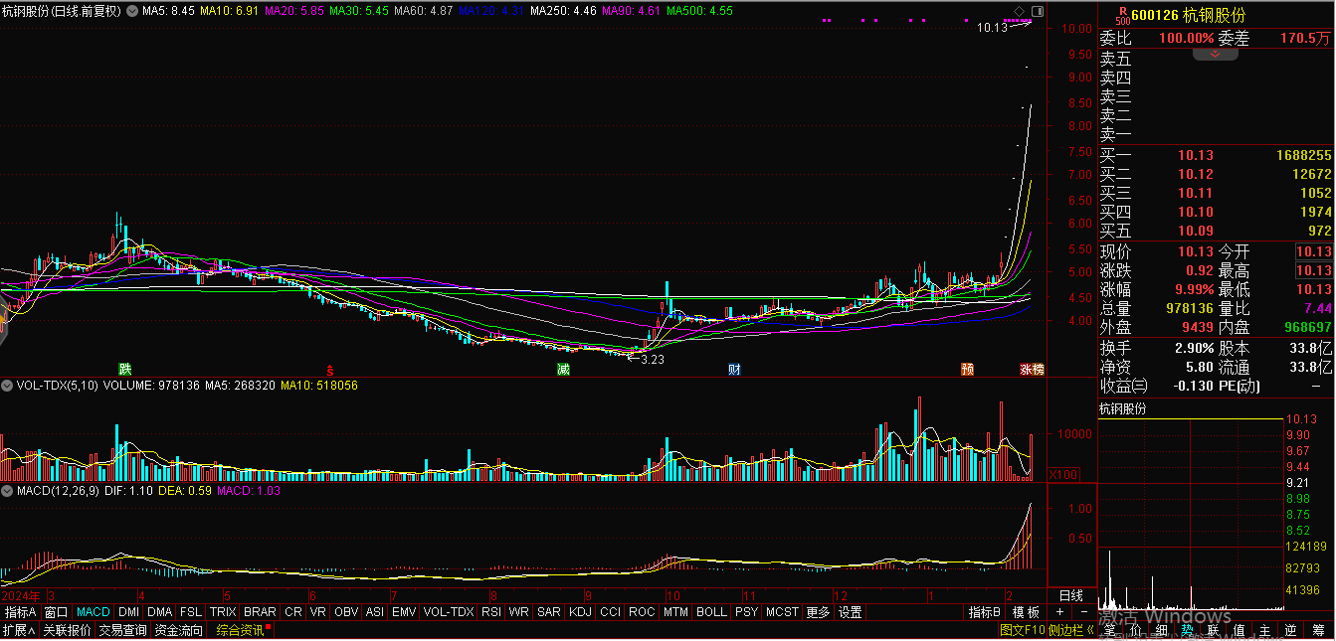
Task: Open the 资金流向 tab
Action: point(178,630)
